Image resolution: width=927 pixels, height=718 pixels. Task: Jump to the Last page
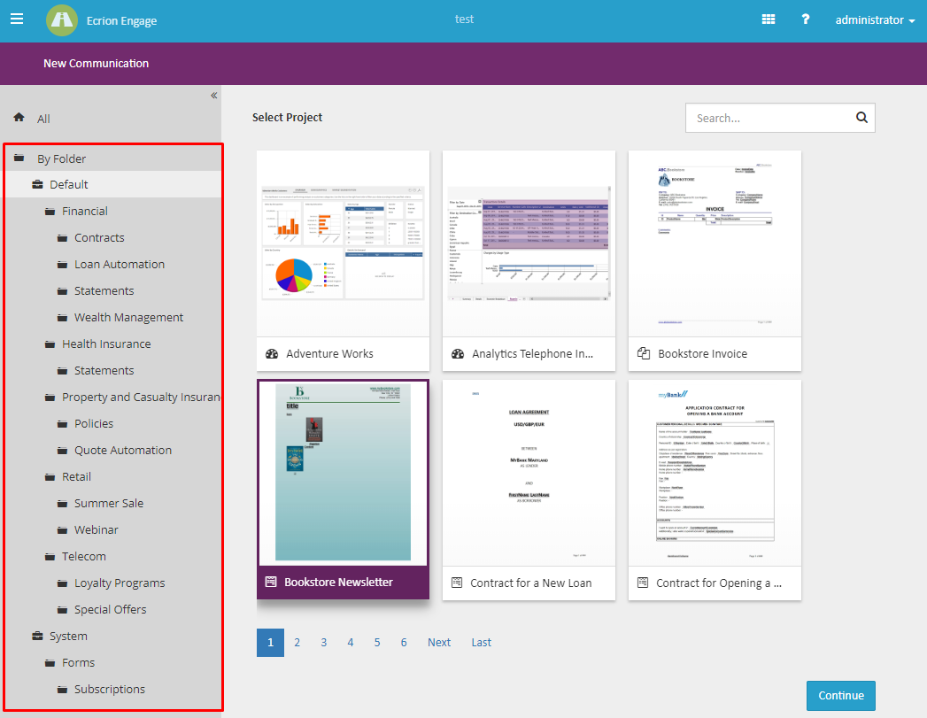[481, 642]
